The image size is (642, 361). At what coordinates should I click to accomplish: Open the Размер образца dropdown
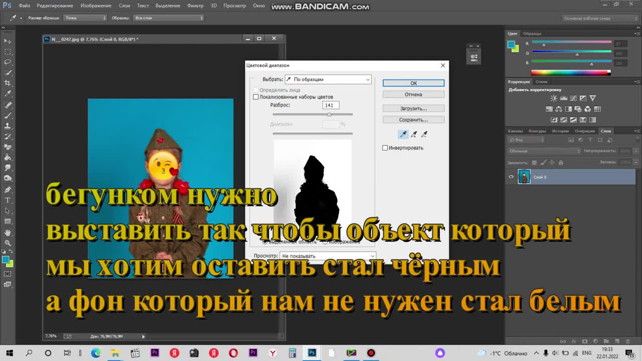(x=85, y=18)
